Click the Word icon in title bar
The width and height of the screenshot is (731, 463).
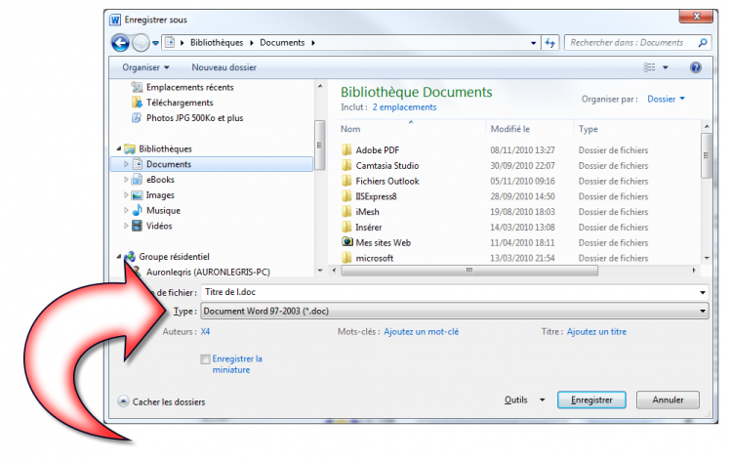(115, 21)
